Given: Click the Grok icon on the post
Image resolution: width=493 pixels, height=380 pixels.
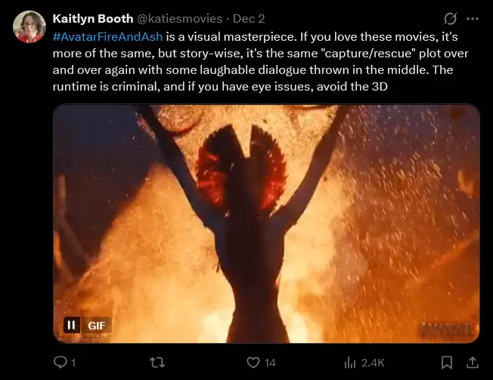Looking at the screenshot, I should [451, 19].
